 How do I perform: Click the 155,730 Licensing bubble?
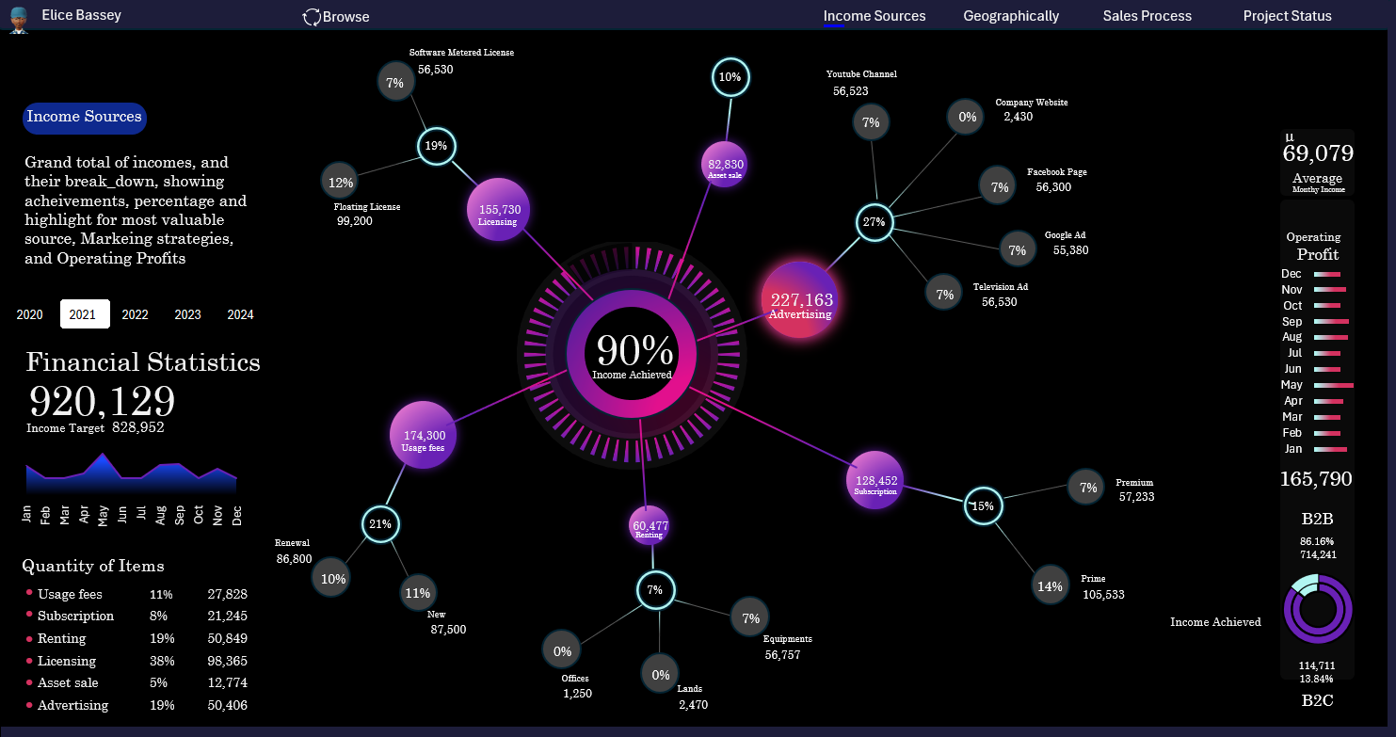point(499,211)
